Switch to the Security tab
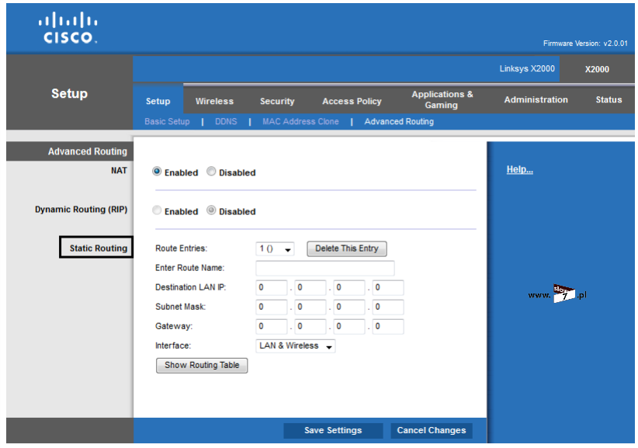Image resolution: width=638 pixels, height=448 pixels. [x=277, y=101]
